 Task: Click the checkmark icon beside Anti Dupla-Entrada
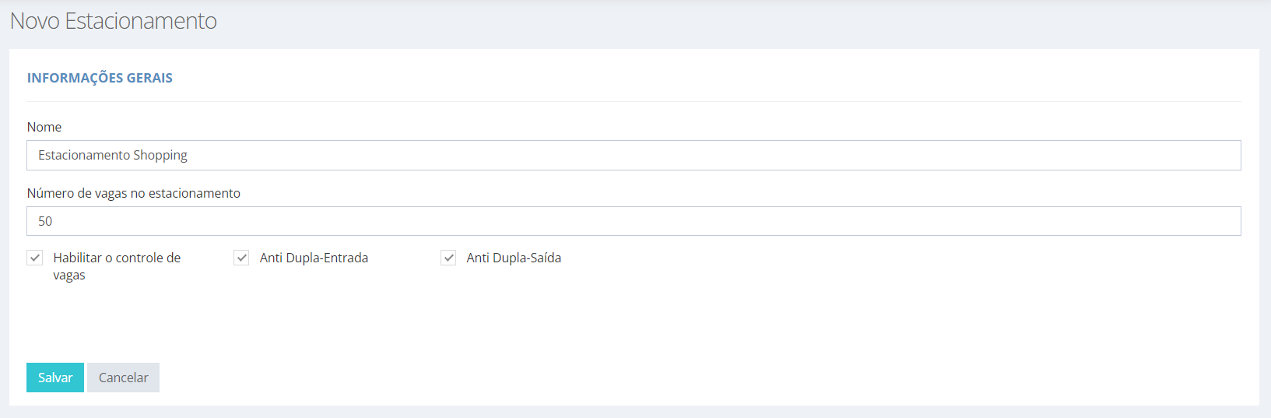click(241, 258)
